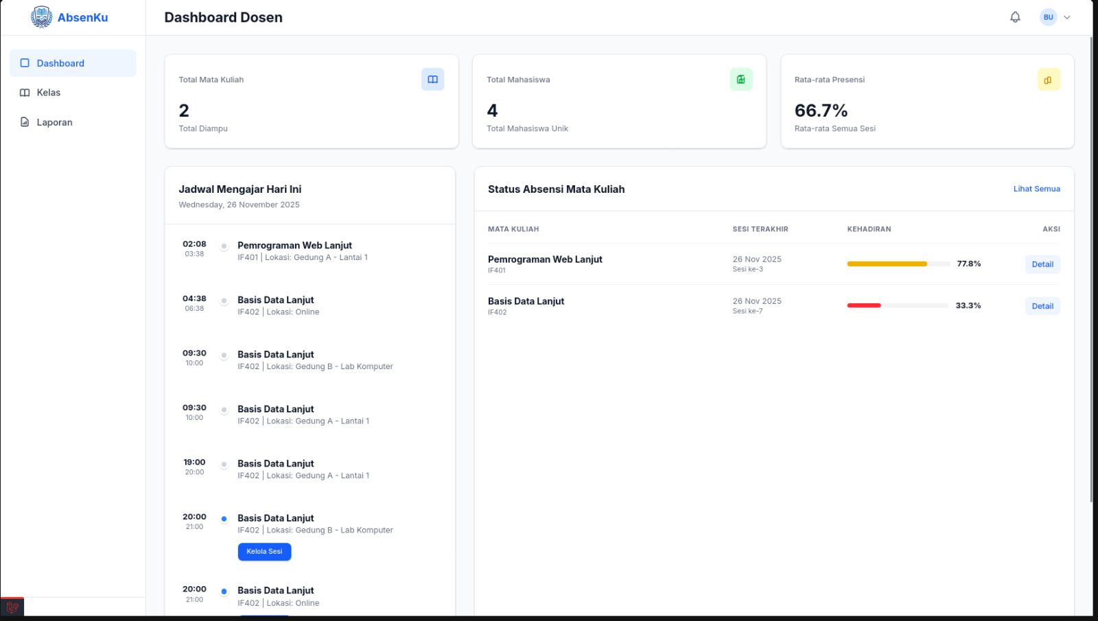Click the Kelas book icon in sidebar
Viewport: 1098px width, 621px height.
[25, 93]
